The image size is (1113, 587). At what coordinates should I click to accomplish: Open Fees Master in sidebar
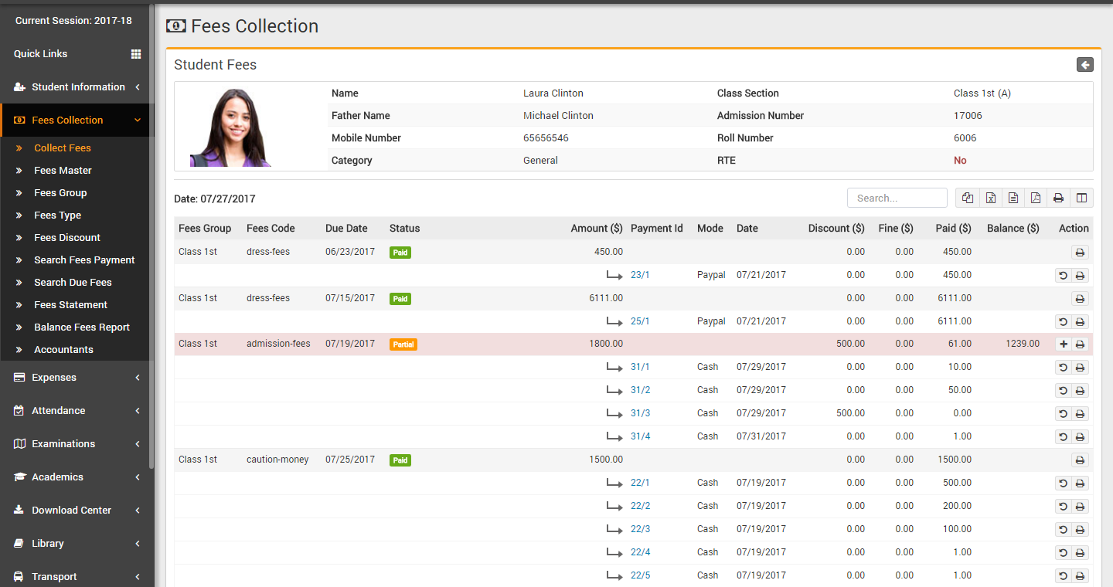click(63, 171)
